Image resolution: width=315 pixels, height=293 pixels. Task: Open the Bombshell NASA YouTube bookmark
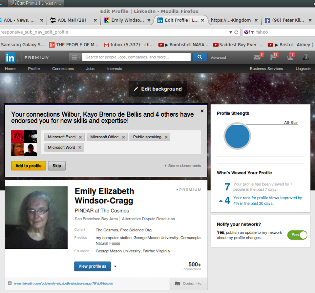pyautogui.click(x=183, y=45)
